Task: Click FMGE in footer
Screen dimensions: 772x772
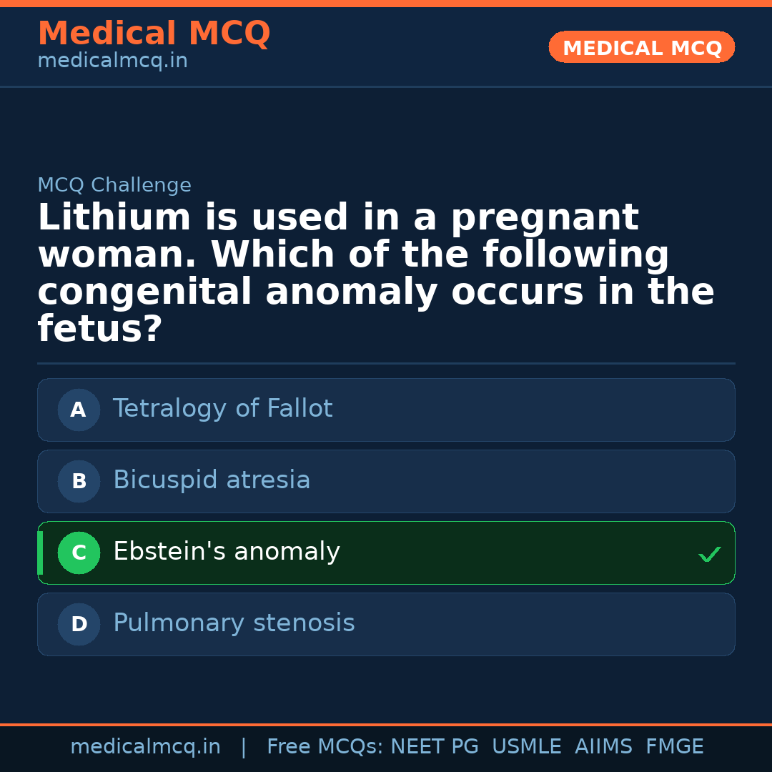Action: point(674,747)
